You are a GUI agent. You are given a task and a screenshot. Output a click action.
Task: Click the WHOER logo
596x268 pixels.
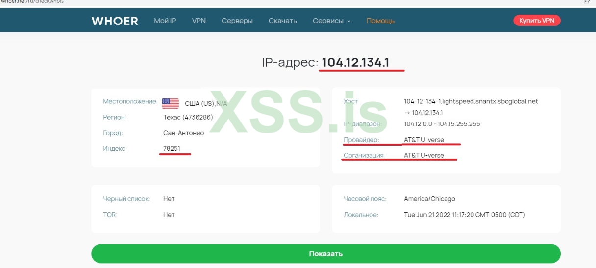(115, 21)
